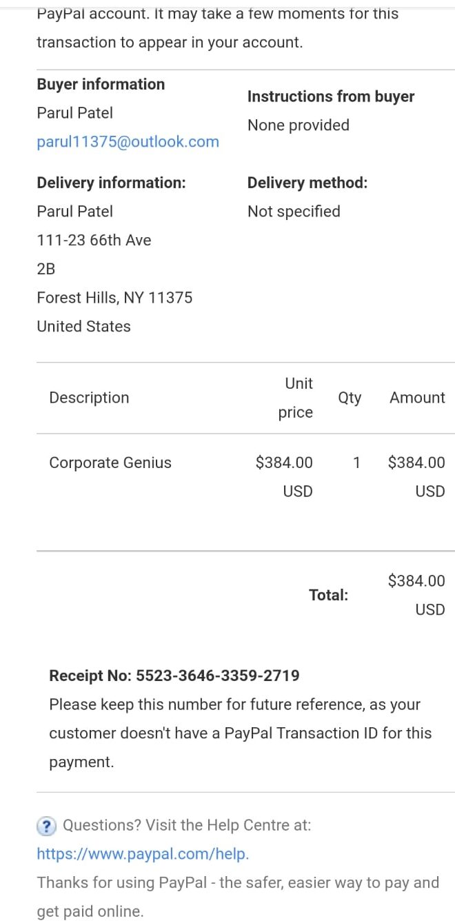Click the Amount column header

pyautogui.click(x=417, y=398)
